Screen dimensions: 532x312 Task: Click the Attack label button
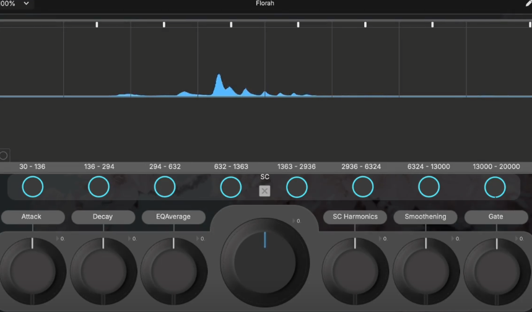(32, 217)
